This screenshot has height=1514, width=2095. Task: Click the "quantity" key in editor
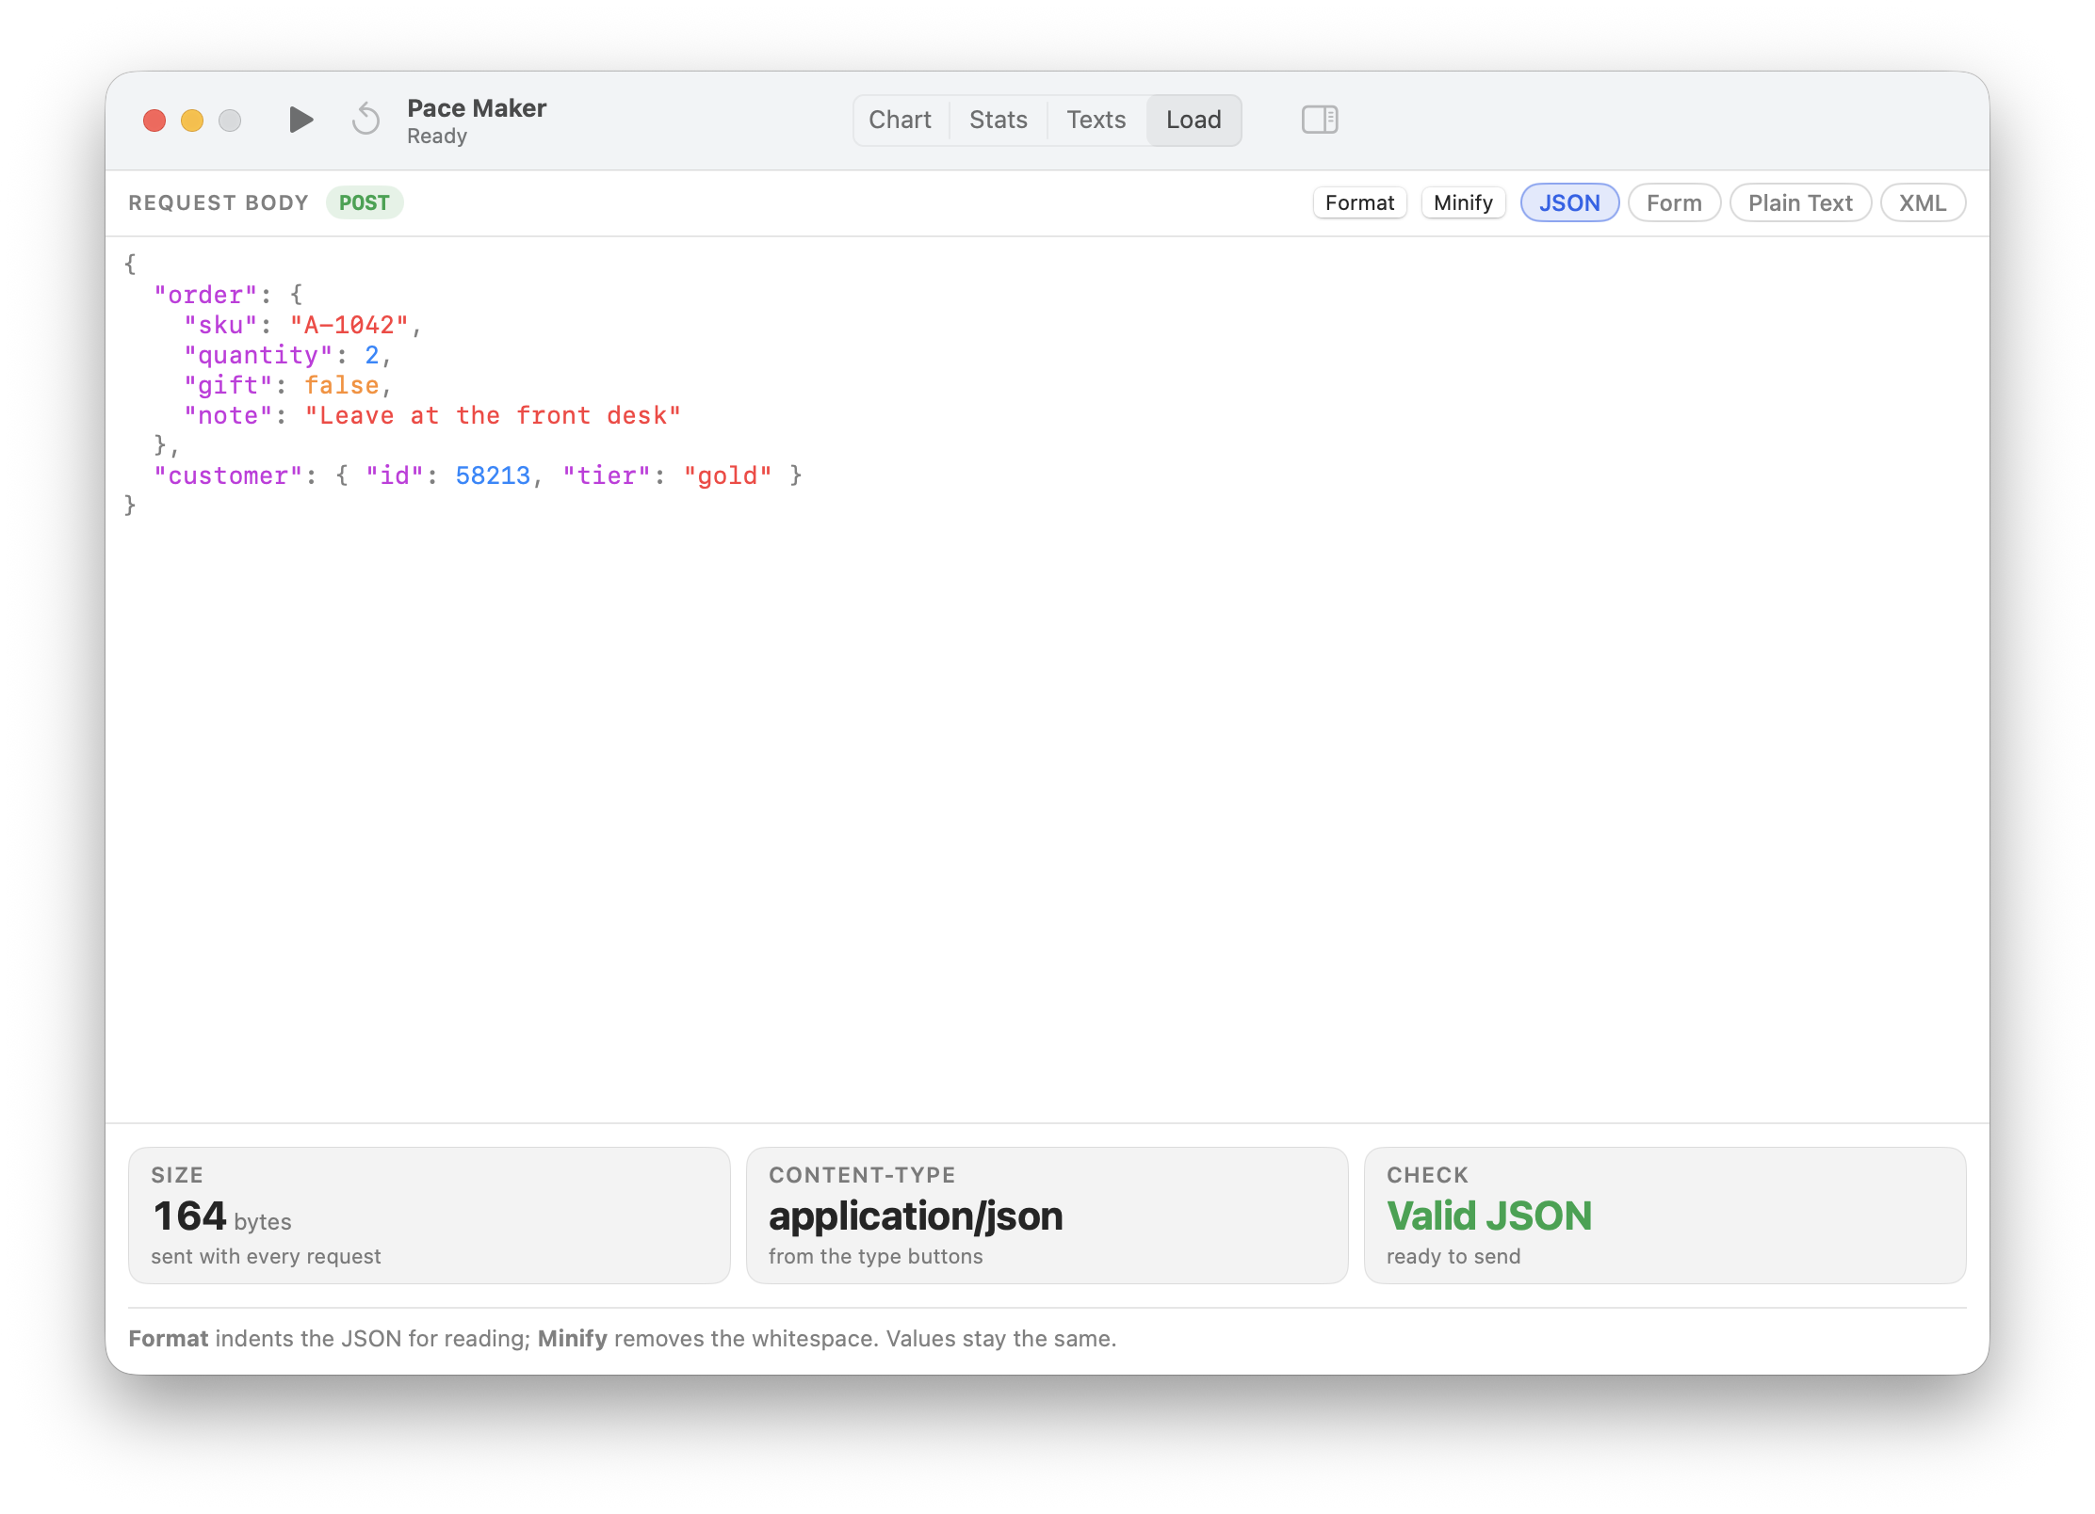click(258, 355)
